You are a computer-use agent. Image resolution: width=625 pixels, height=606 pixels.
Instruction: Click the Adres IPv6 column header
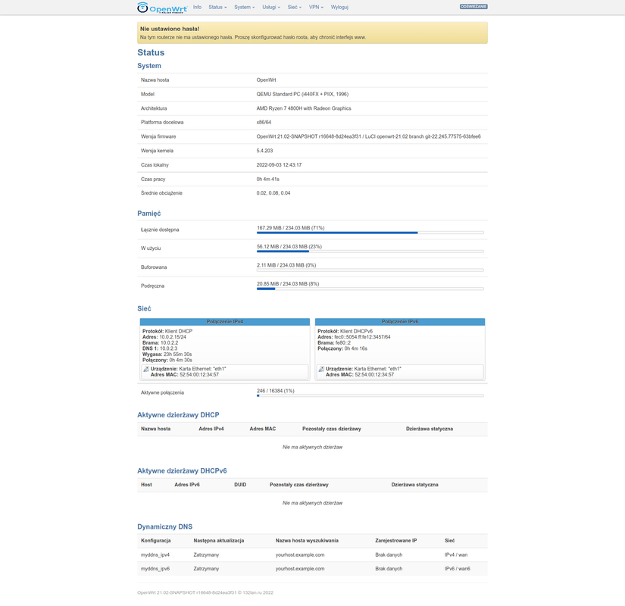[187, 485]
